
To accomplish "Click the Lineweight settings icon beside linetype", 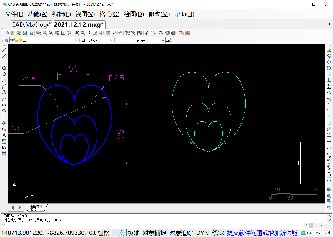I will [169, 40].
